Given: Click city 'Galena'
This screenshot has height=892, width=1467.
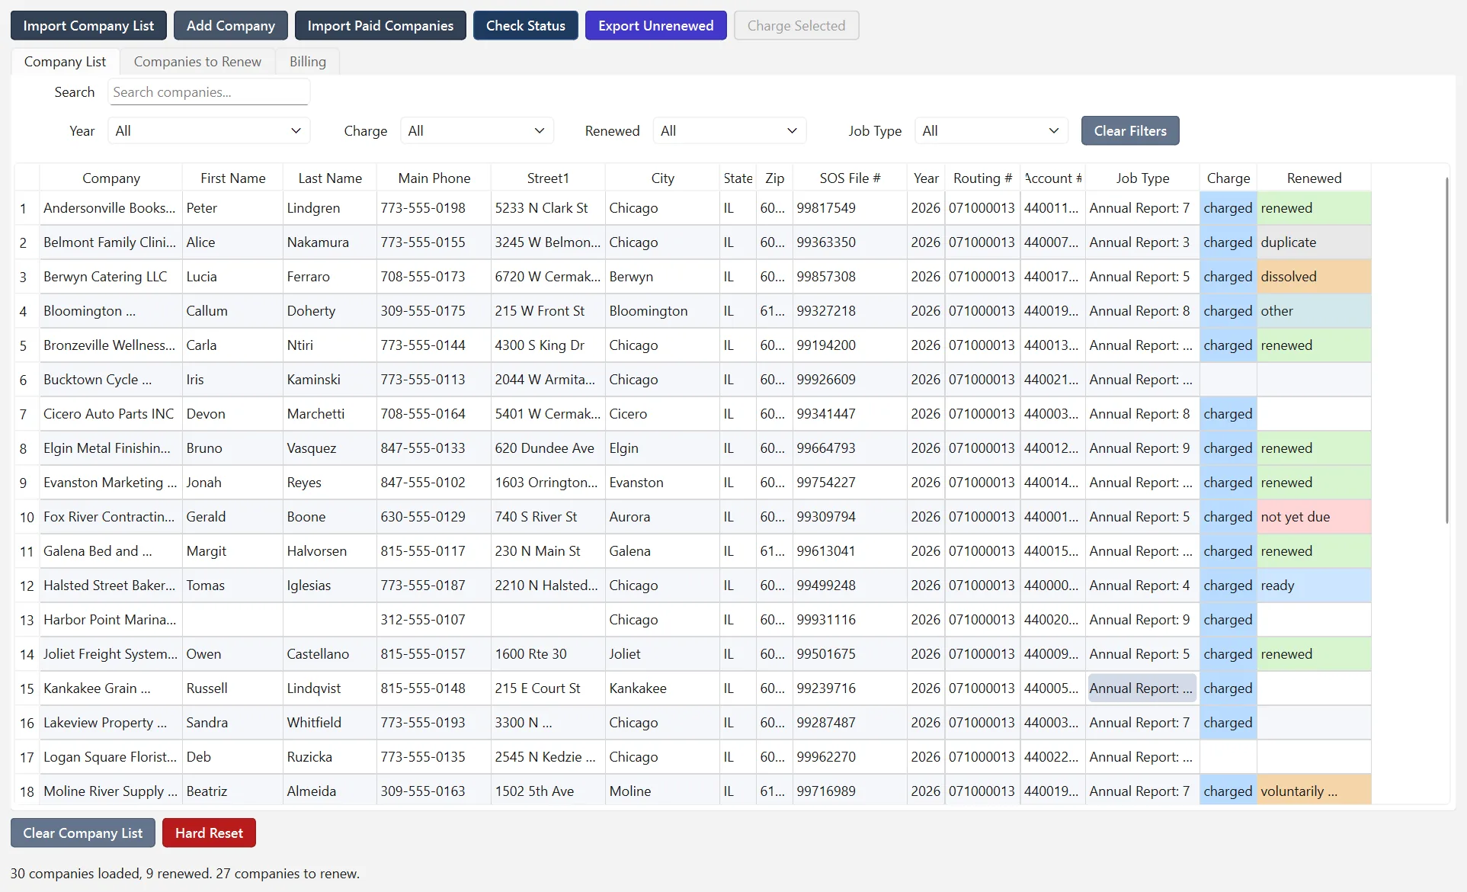Looking at the screenshot, I should 662,551.
